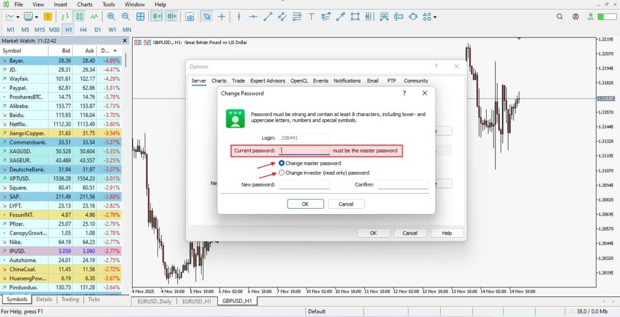Select the text label T tool
Viewport: 620px width, 317px height.
(311, 16)
